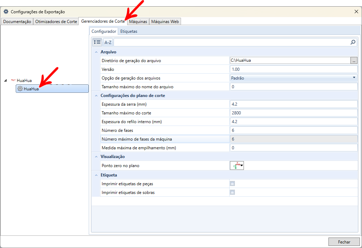The image size is (362, 248).
Task: Open the Etiquetas sub-tab
Action: [x=129, y=31]
